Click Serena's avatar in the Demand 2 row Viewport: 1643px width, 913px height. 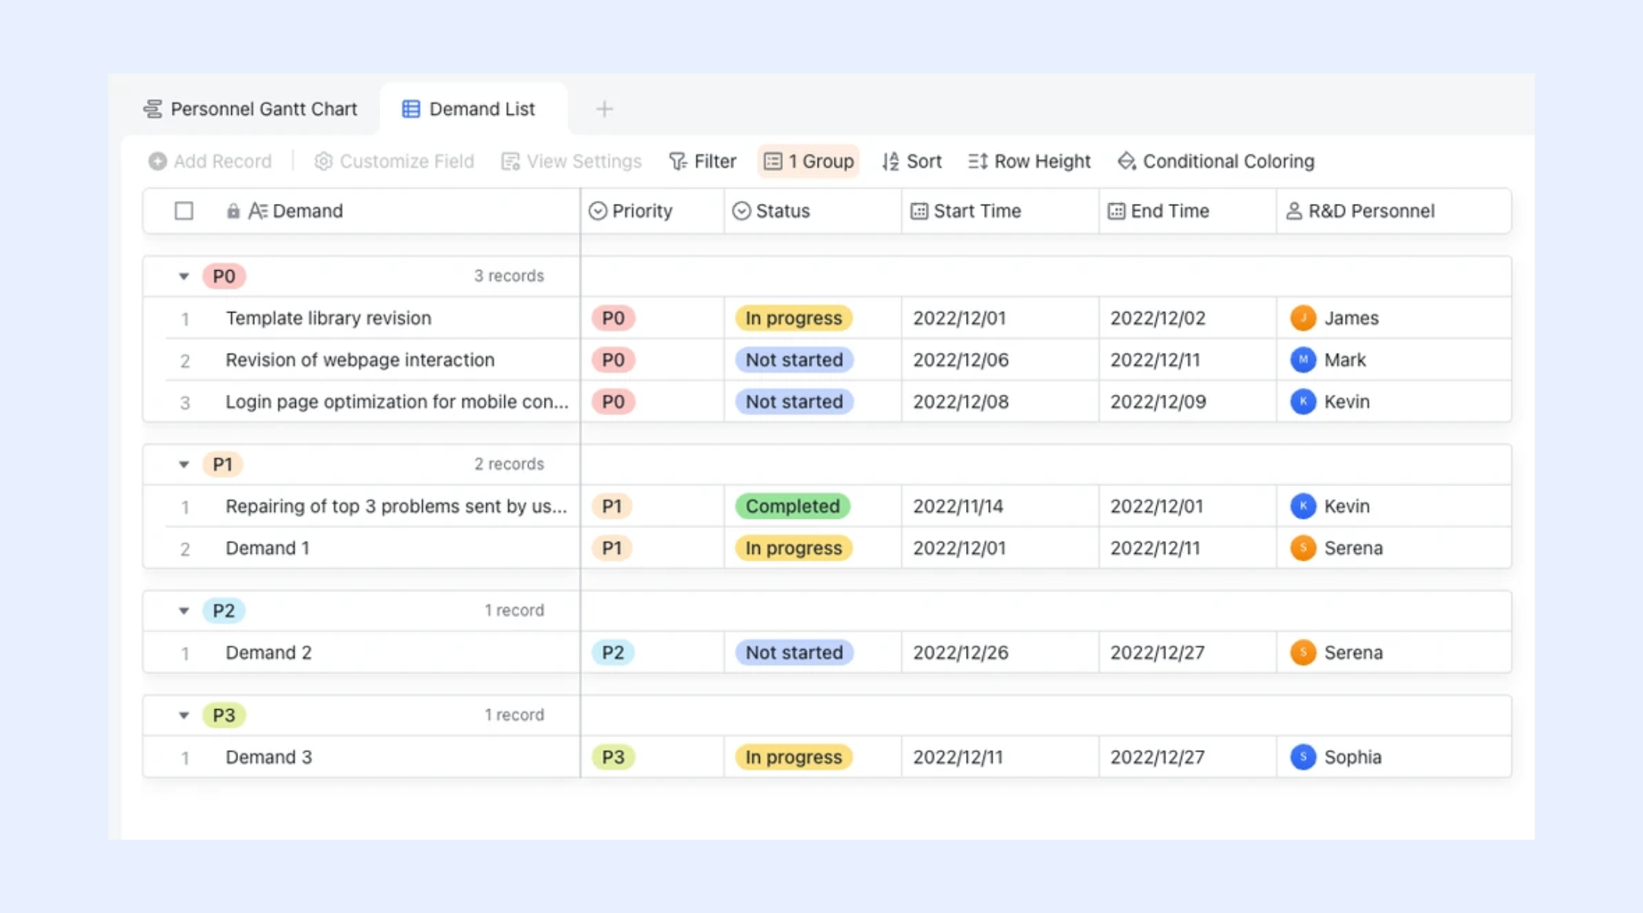click(1303, 653)
